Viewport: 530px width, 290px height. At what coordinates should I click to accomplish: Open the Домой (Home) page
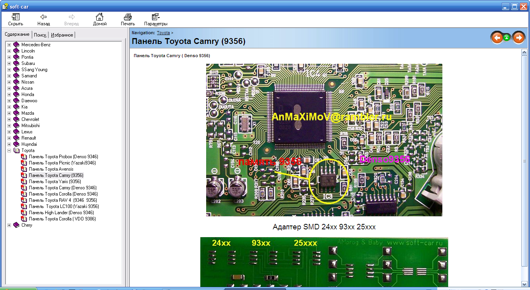(x=100, y=19)
